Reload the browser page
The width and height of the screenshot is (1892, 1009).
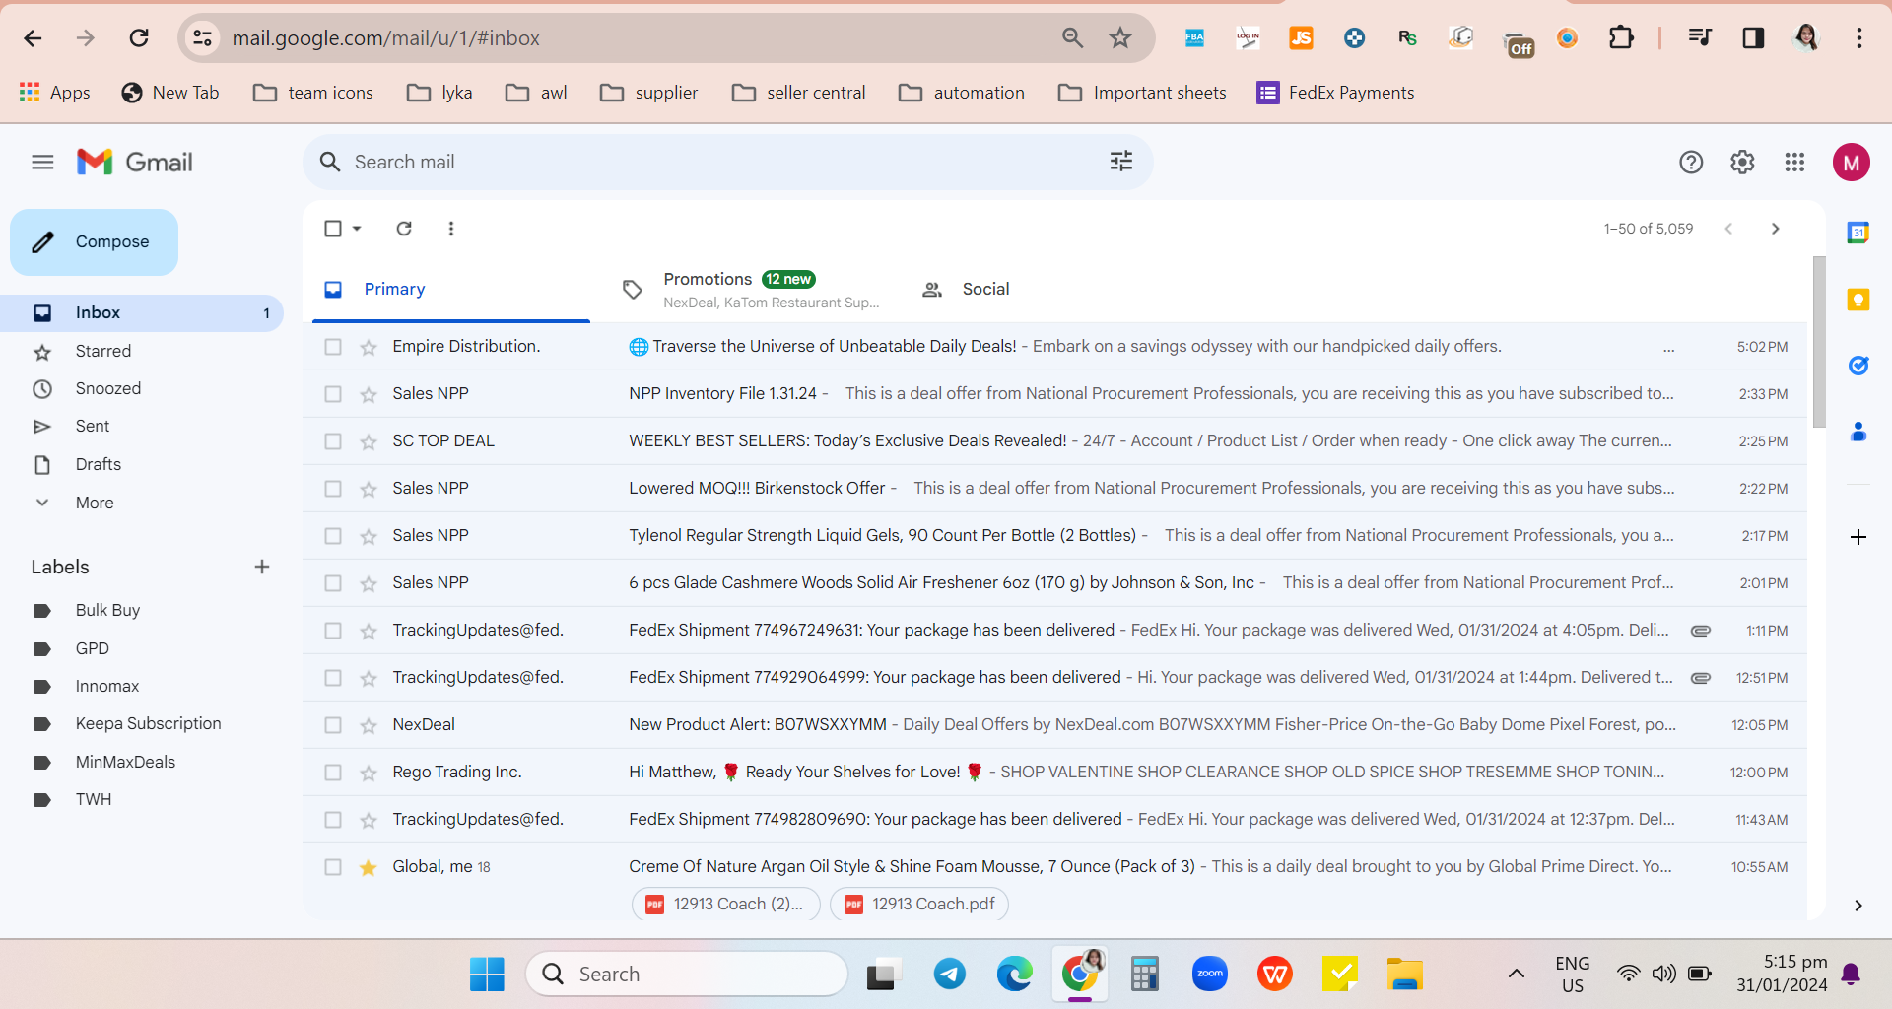point(139,38)
